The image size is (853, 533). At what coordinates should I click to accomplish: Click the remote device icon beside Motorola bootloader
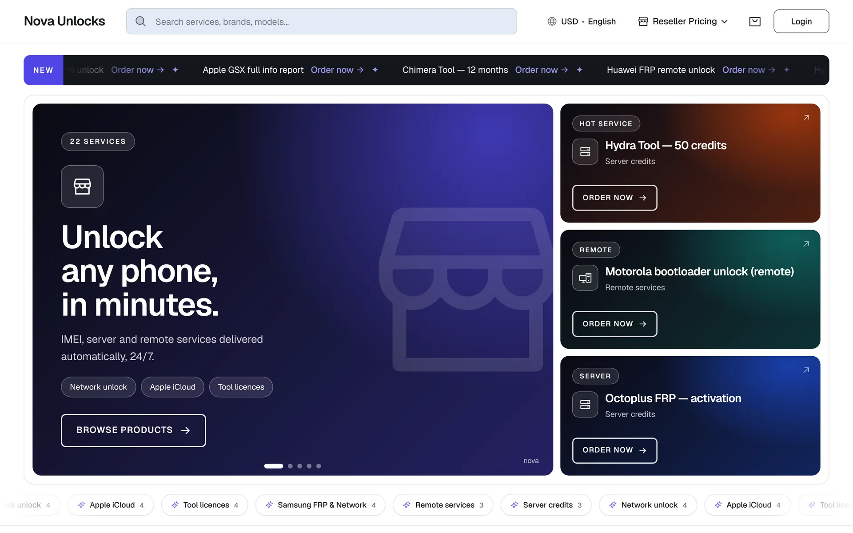(x=585, y=278)
